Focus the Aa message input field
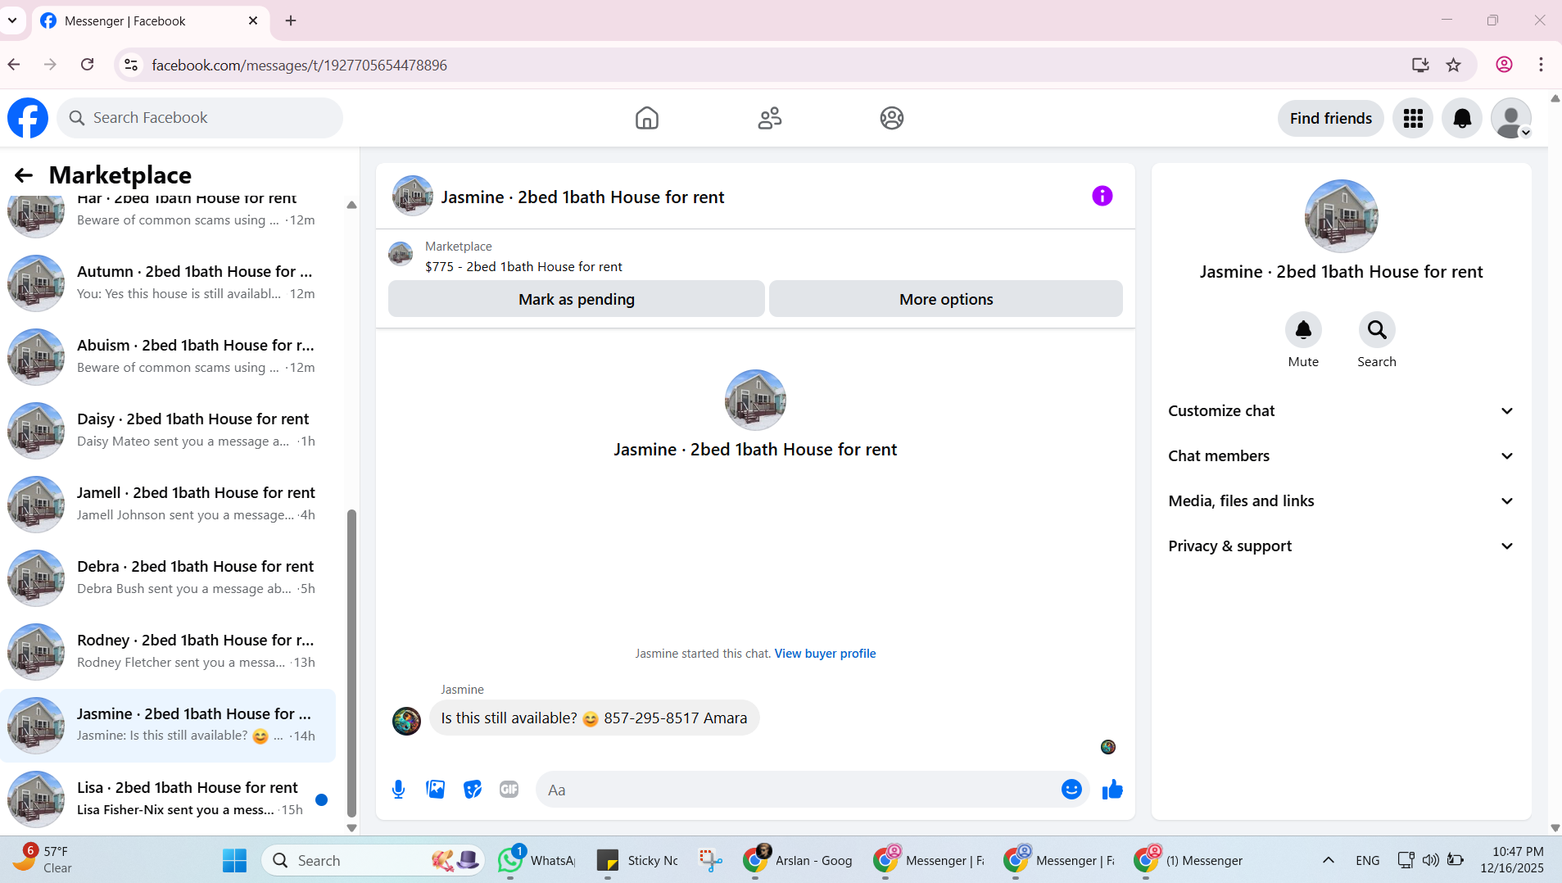Screen dimensions: 1562x883 (799, 790)
